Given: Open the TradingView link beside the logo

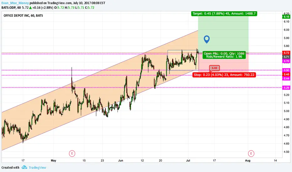Looking at the screenshot, I should coord(37,168).
